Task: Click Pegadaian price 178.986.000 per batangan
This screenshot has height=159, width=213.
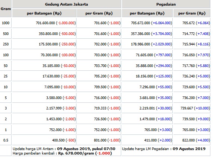Action: click(141, 44)
